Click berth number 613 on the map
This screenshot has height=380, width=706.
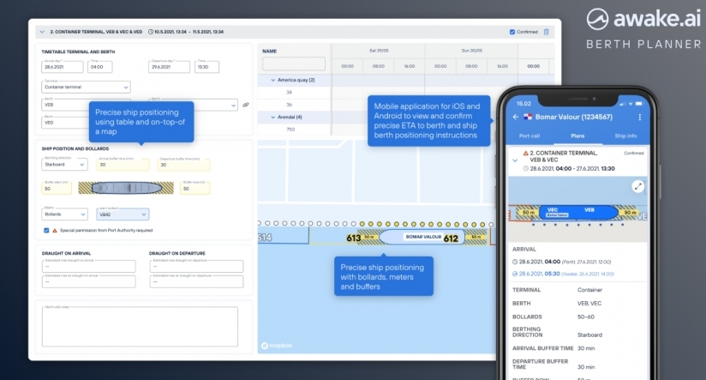pos(354,238)
